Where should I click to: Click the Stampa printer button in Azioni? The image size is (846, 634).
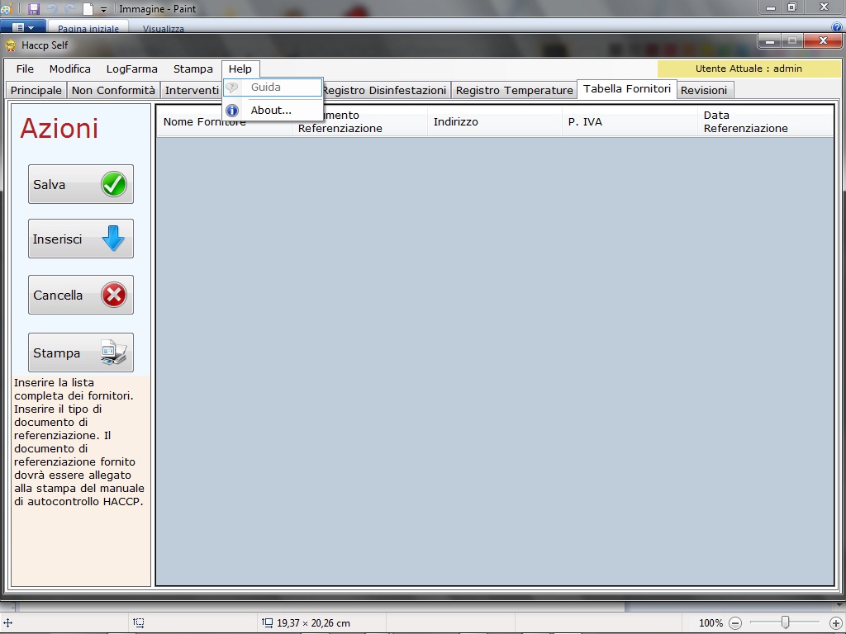80,352
